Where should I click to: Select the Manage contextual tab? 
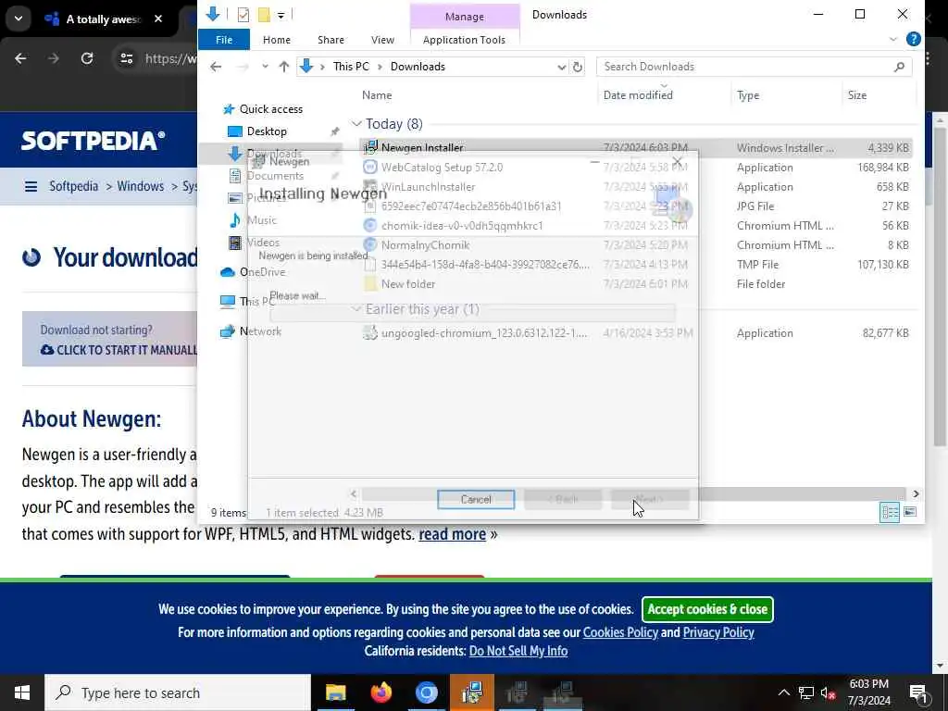(465, 17)
